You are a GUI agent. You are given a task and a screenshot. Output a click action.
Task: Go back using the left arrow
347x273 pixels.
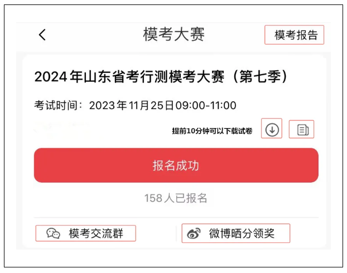[42, 35]
